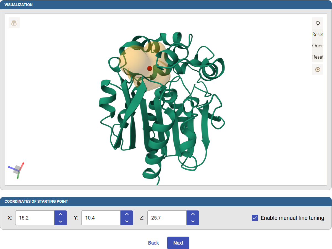The width and height of the screenshot is (332, 249).
Task: Decrease the Y coordinate with down arrow
Action: (x=127, y=221)
